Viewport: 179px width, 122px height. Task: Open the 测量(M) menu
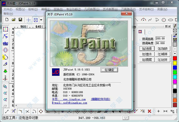tap(162, 9)
